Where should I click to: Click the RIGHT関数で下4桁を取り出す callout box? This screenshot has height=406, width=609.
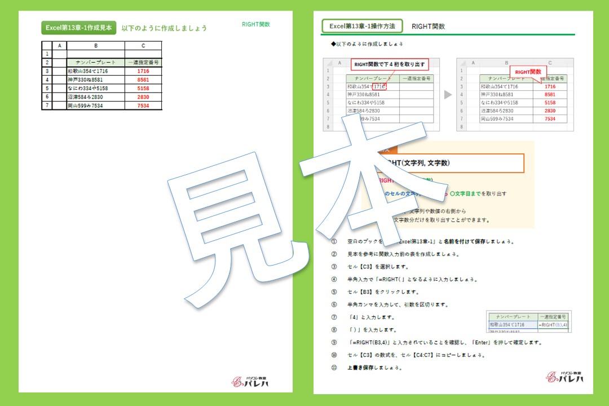click(391, 65)
